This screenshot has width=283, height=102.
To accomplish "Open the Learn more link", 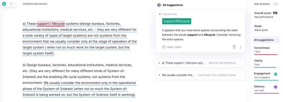I will point(174,47).
